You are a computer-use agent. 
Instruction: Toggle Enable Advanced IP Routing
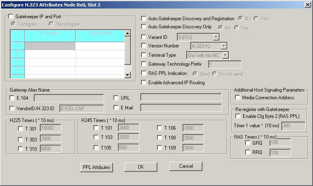144,83
